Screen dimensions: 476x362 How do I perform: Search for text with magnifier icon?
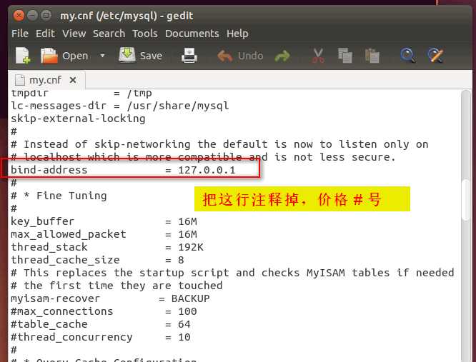tap(407, 56)
